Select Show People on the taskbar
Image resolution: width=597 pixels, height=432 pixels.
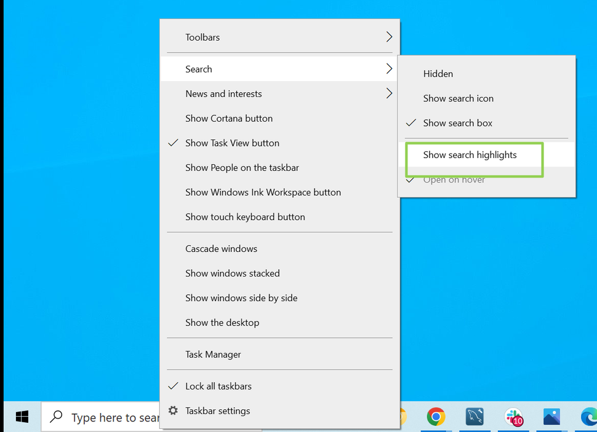242,167
